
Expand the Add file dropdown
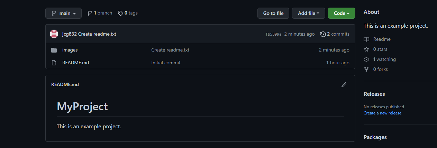309,13
